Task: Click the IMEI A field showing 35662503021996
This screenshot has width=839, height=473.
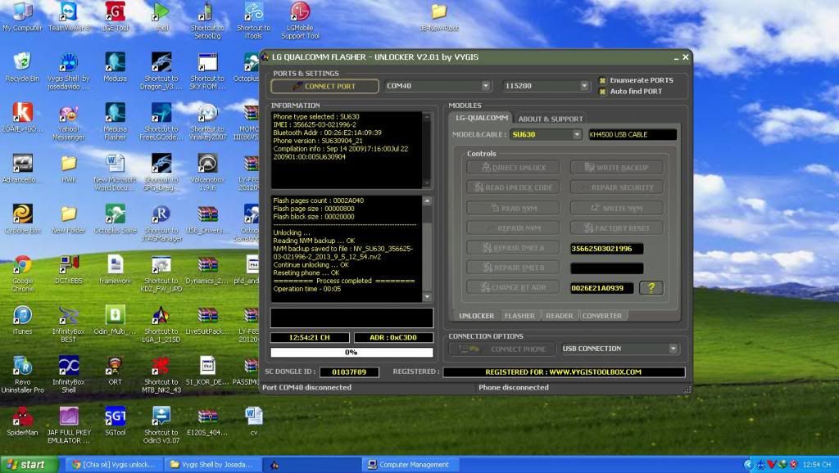Action: click(607, 249)
